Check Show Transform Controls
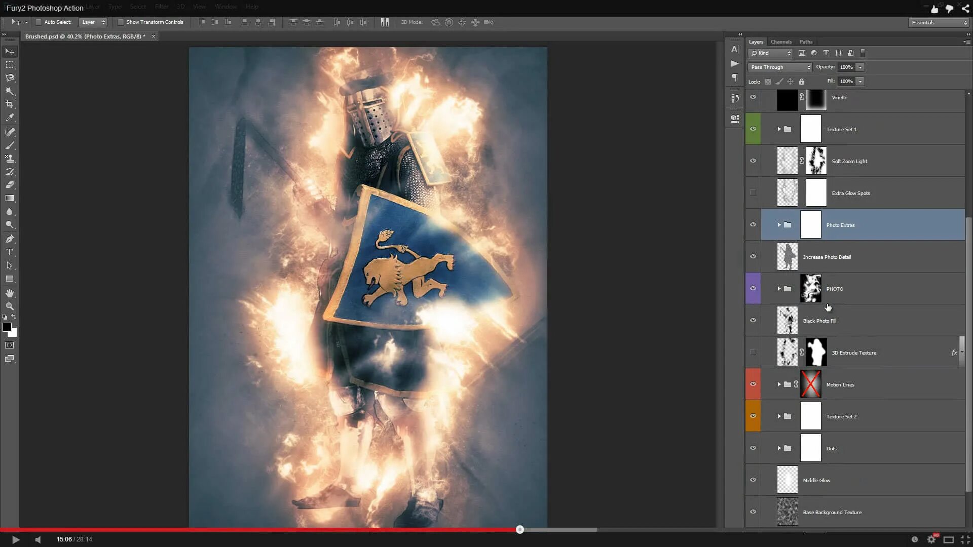The image size is (973, 547). coord(121,22)
